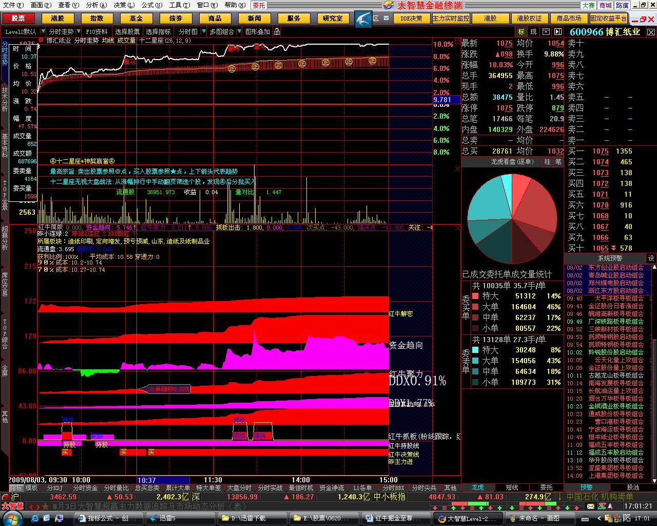Toggle 柱 view in the 龙虎看盘 header
657x526 pixels.
[x=547, y=161]
